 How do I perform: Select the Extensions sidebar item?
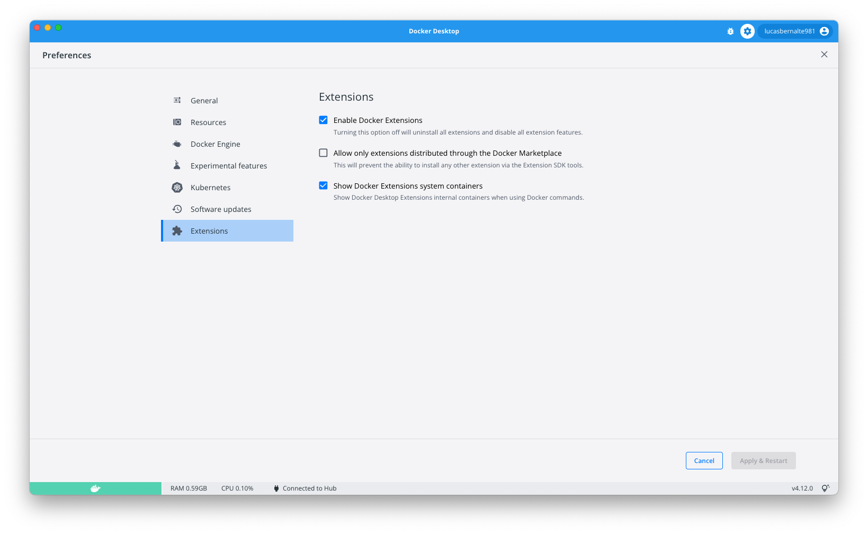click(x=228, y=230)
